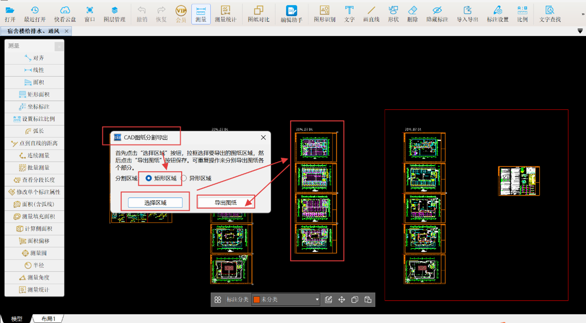Screen dimensions: 586x323
Task: Click the orange color swatch
Action: [x=257, y=300]
